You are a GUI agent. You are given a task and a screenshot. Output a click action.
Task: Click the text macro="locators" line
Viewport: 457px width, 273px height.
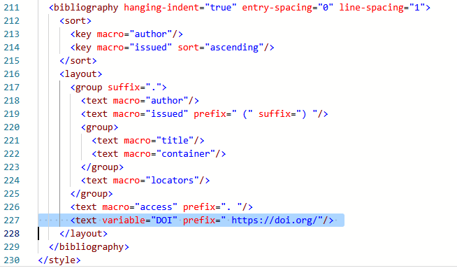tap(145, 181)
